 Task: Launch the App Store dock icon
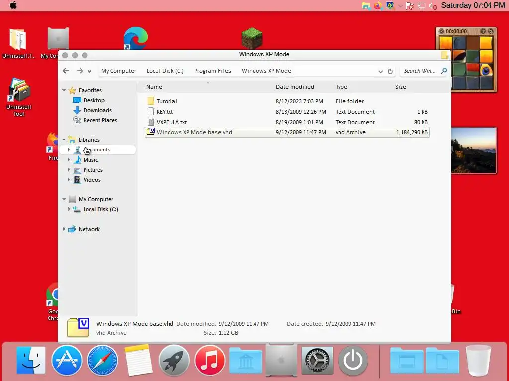(x=67, y=360)
